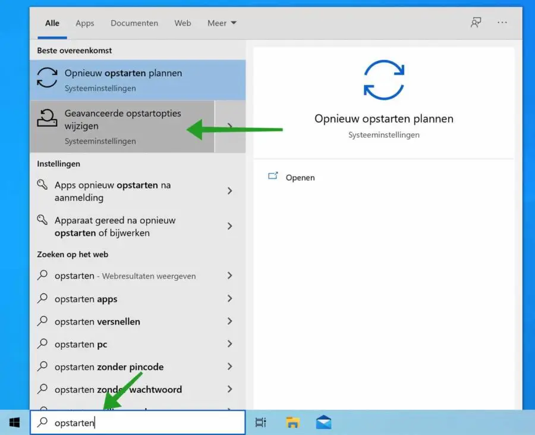Image resolution: width=535 pixels, height=435 pixels.
Task: Open the Windows Start button
Action: tap(14, 423)
